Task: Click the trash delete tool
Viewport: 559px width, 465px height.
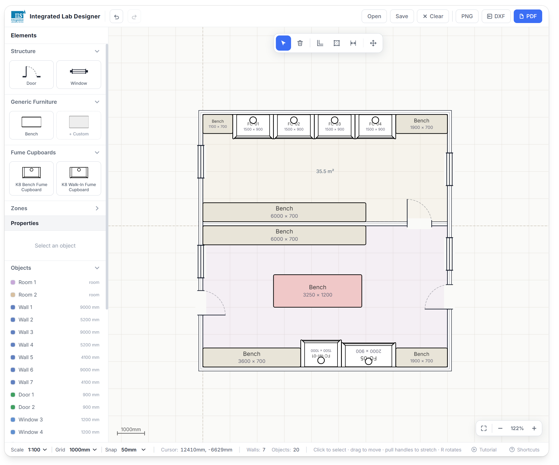Action: (x=300, y=43)
